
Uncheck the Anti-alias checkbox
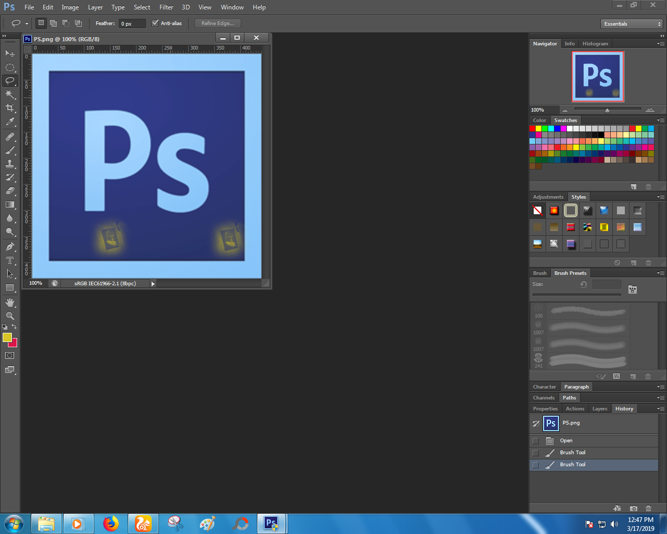coord(155,23)
